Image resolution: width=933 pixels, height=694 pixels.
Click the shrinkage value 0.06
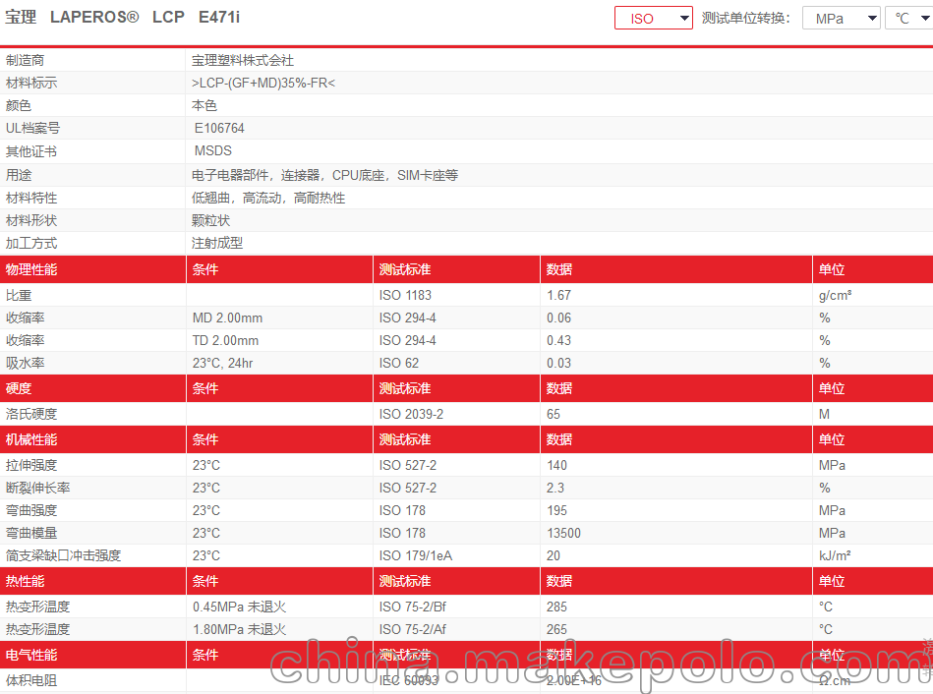[559, 318]
